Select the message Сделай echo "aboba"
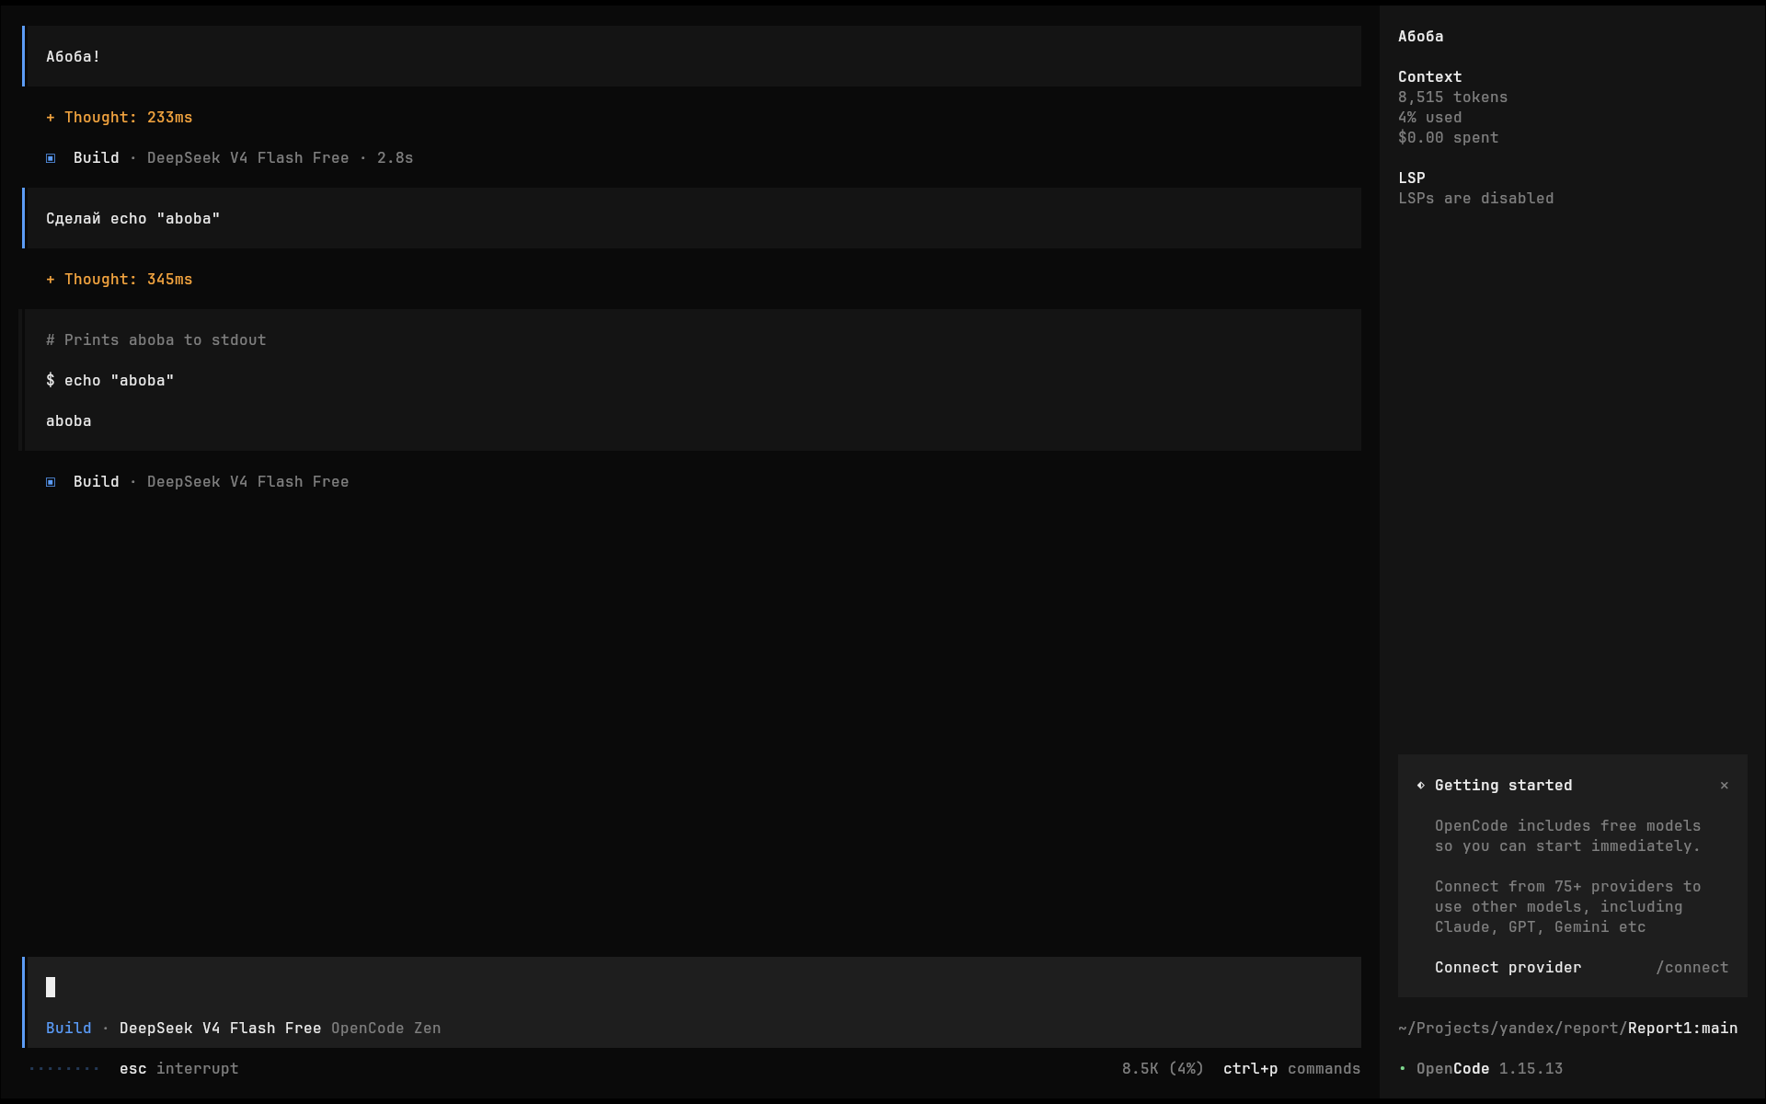Image resolution: width=1766 pixels, height=1104 pixels. (x=694, y=218)
